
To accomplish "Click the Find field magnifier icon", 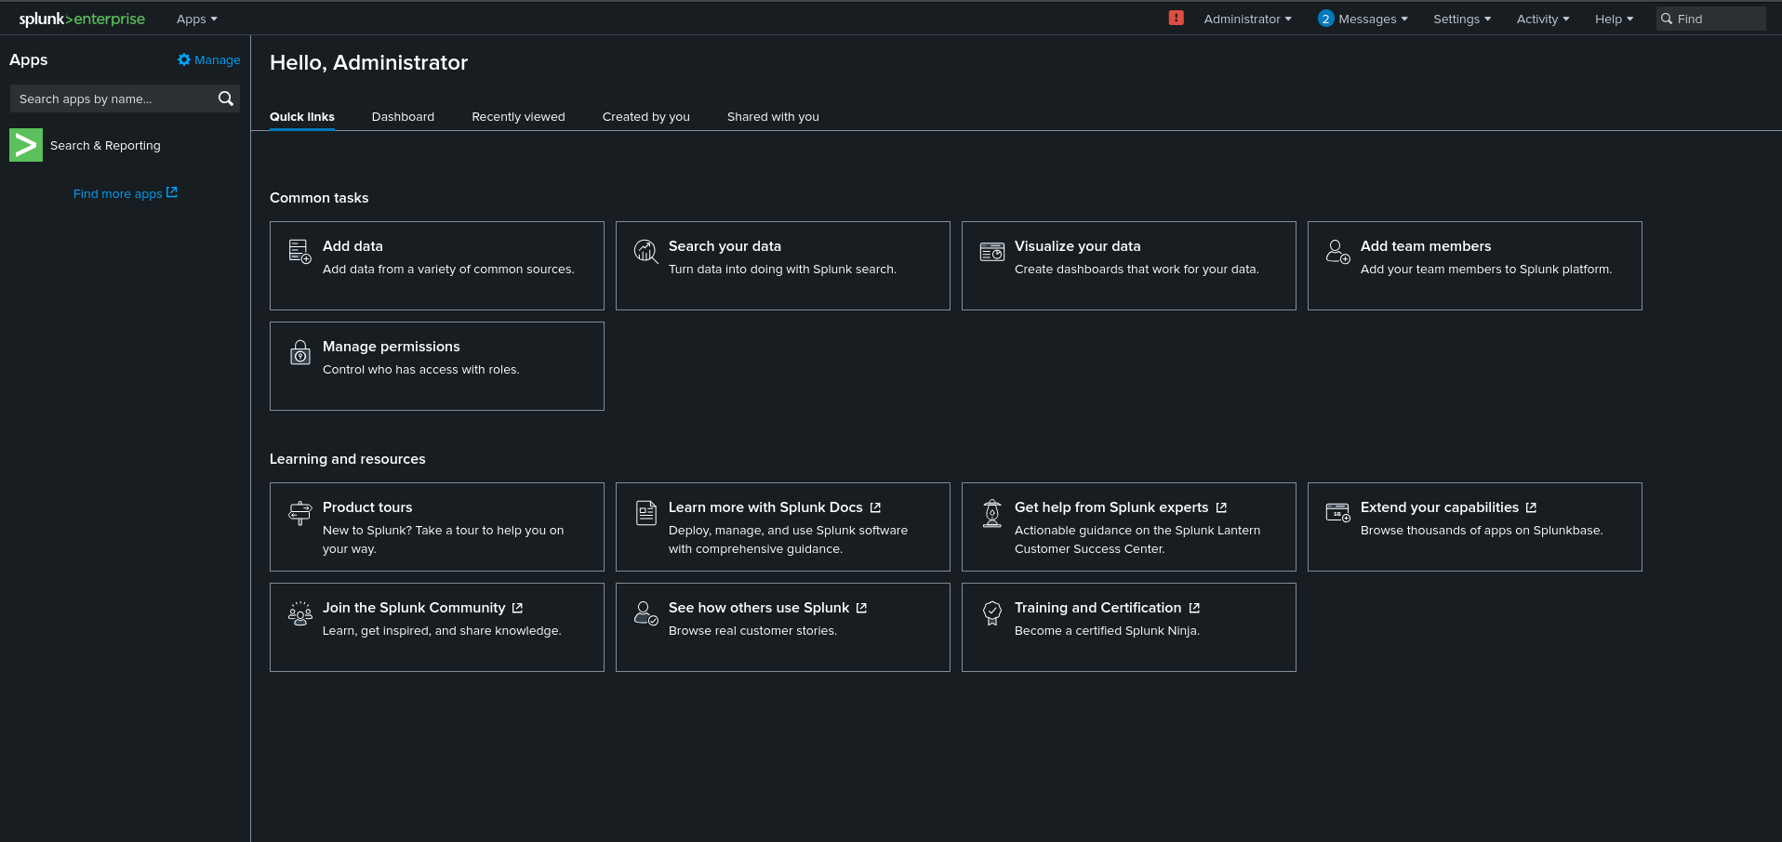I will tap(1667, 19).
